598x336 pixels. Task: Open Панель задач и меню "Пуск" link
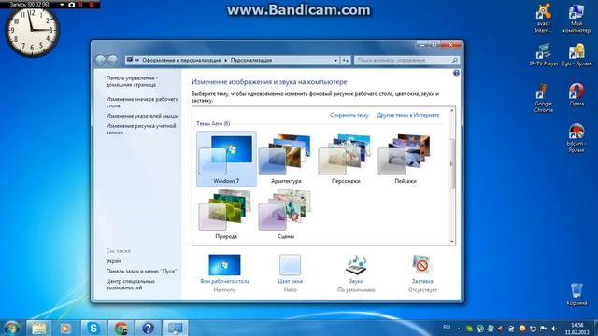pos(142,272)
